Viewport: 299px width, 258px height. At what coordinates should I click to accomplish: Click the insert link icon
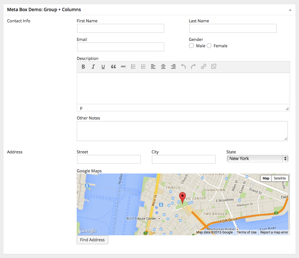point(203,67)
